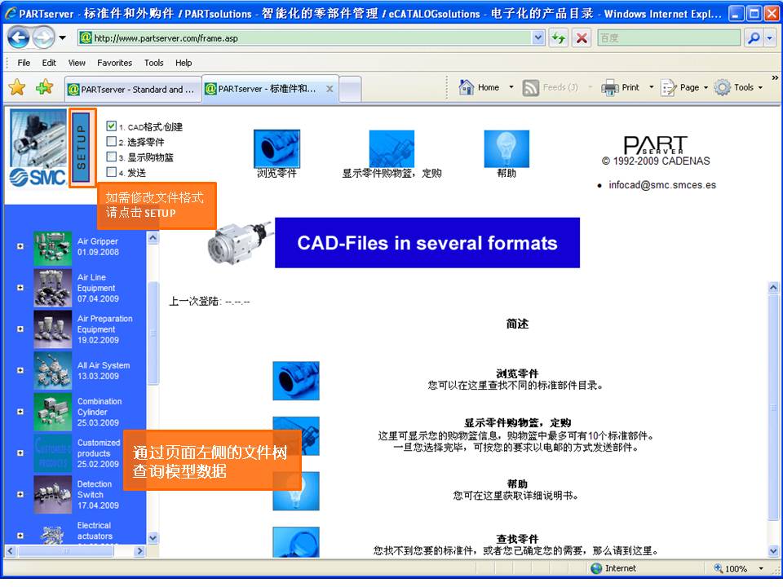The width and height of the screenshot is (783, 587).
Task: Click the browser Forward arrow button
Action: click(x=43, y=38)
